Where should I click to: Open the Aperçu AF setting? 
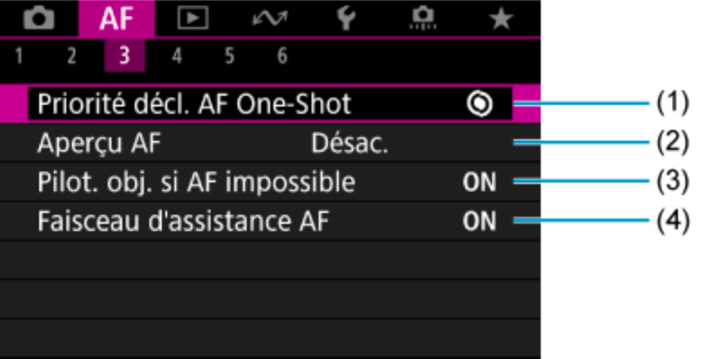pyautogui.click(x=99, y=143)
